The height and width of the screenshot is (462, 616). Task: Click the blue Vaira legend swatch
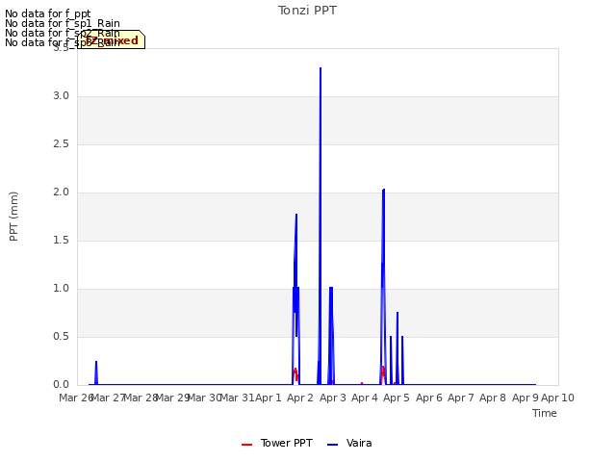tap(332, 445)
